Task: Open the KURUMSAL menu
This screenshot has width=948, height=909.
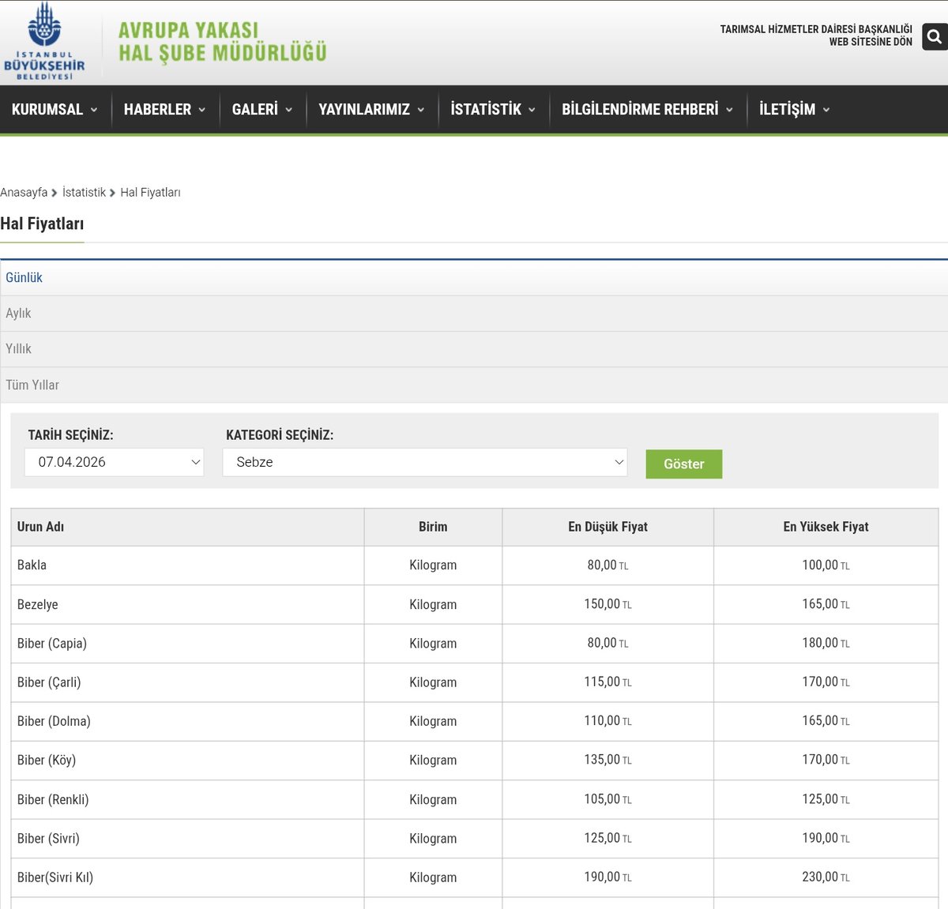Action: [55, 110]
